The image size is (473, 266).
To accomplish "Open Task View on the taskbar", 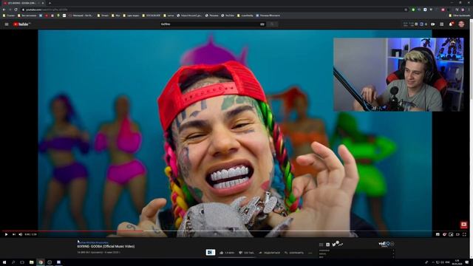I will 22,262.
